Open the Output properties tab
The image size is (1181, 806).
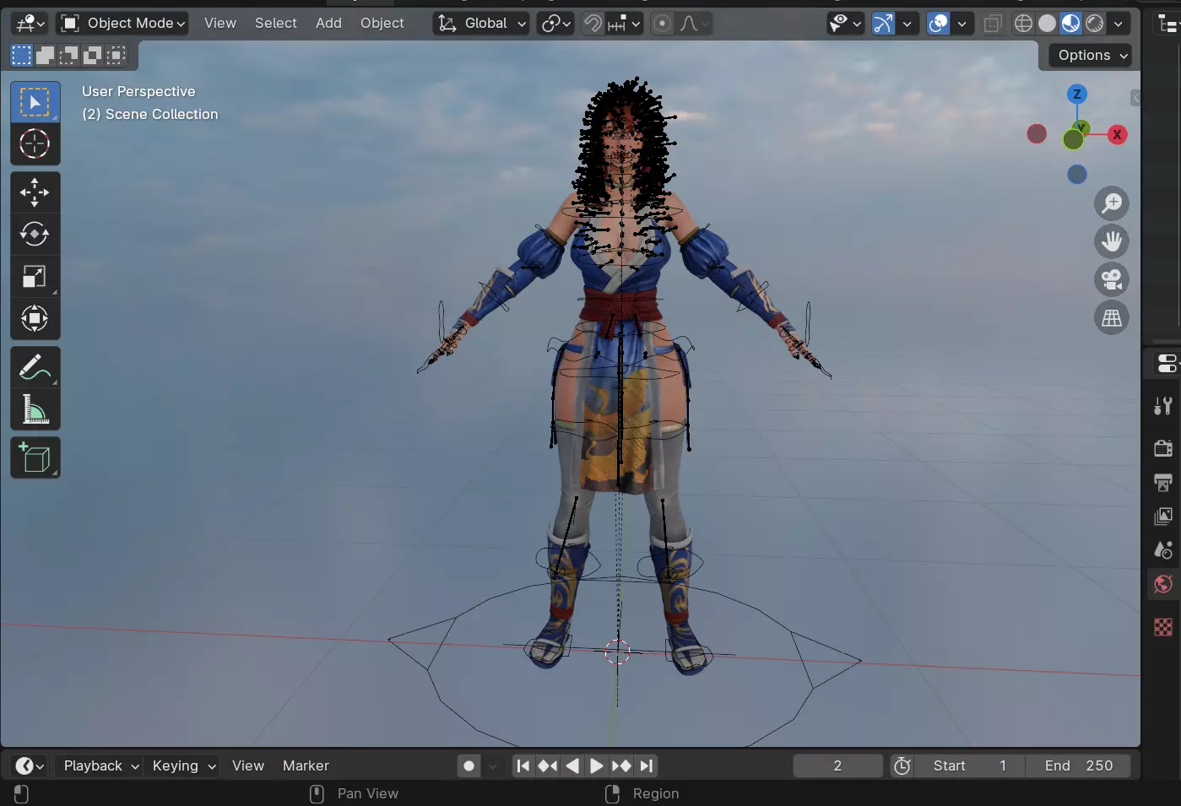[1163, 482]
